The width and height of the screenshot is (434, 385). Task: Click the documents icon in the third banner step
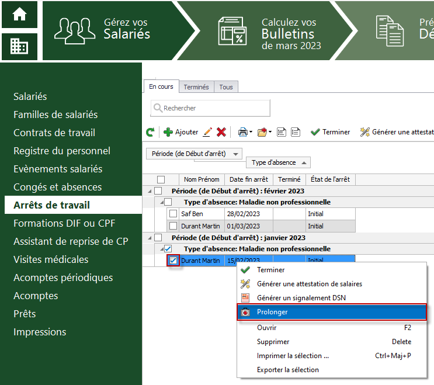point(390,31)
